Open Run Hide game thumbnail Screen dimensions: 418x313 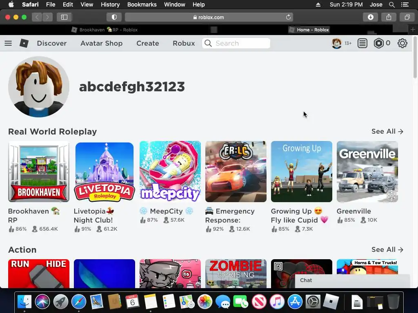tap(39, 273)
